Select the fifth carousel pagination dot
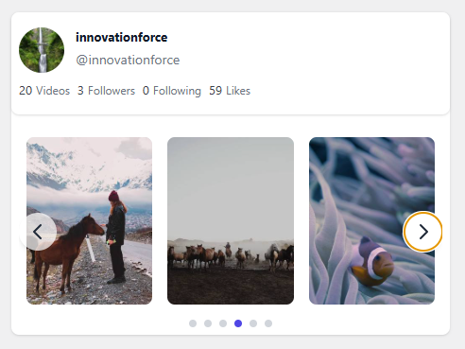Image resolution: width=465 pixels, height=349 pixels. click(x=253, y=323)
